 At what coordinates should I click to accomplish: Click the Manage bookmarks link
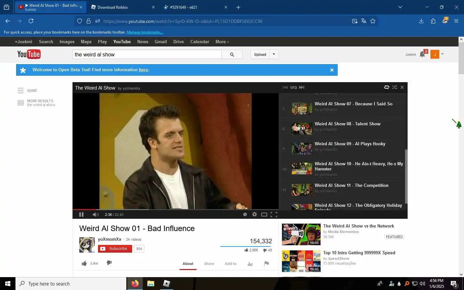[145, 32]
